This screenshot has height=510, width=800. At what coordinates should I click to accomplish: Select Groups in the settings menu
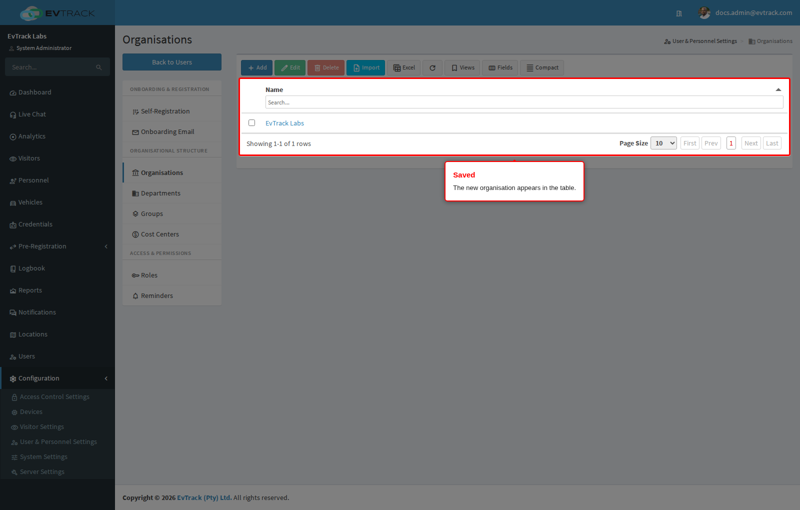pos(172,214)
